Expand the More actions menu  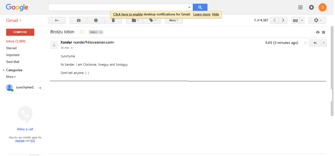[174, 20]
